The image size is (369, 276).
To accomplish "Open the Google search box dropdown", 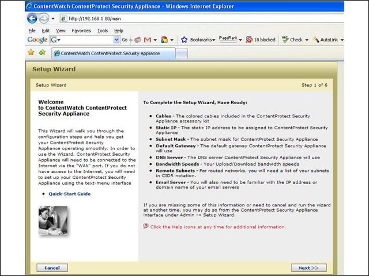I will (116, 40).
